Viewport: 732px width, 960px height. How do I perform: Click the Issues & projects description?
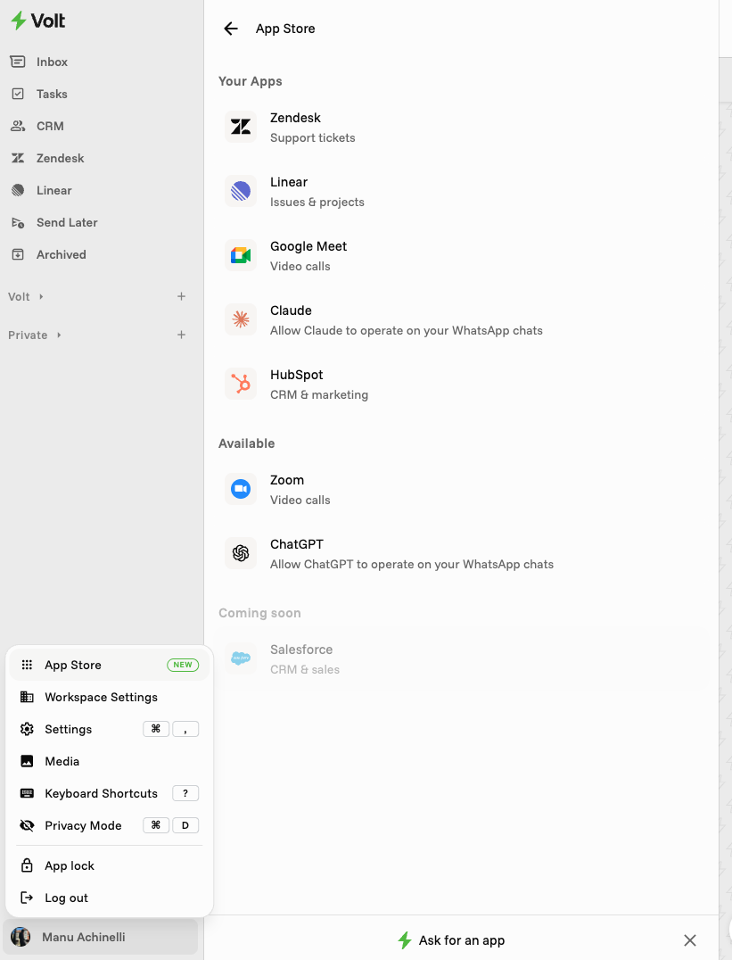317,202
